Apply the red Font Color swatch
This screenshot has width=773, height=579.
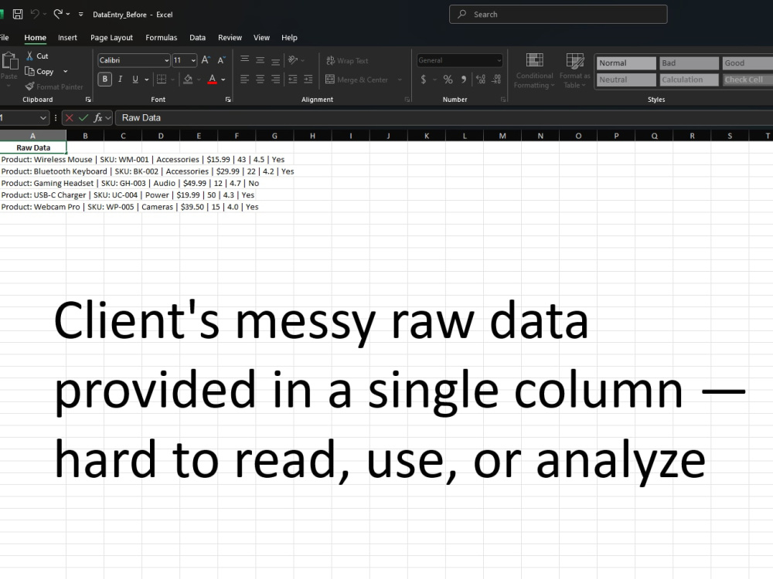(213, 80)
